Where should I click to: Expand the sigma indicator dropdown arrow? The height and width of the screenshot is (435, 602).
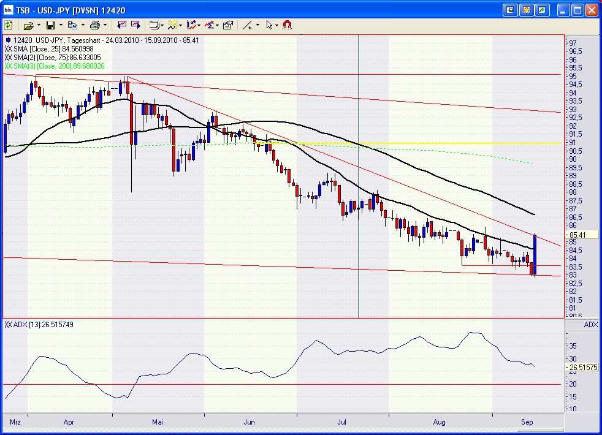pos(217,25)
